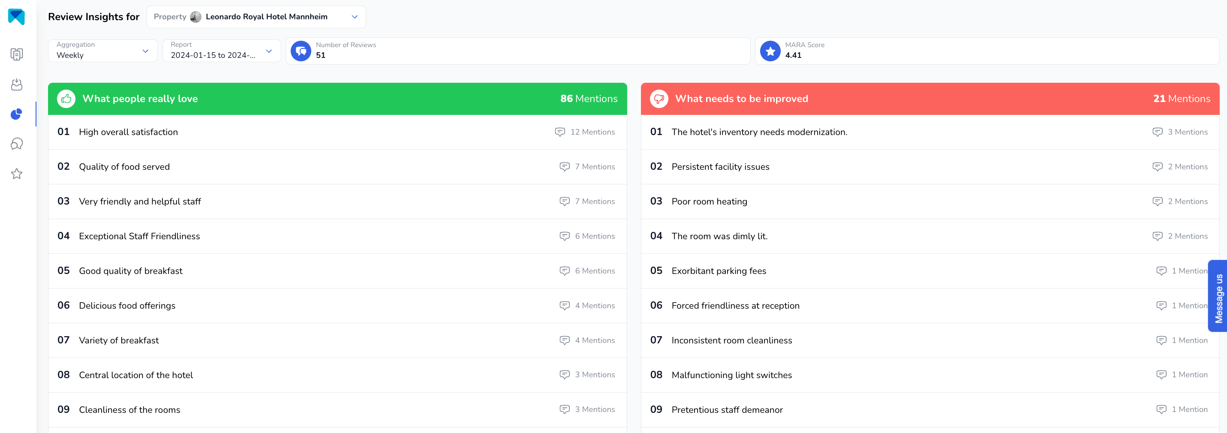Click comment icon in Central location row
The image size is (1227, 433).
[x=565, y=375]
